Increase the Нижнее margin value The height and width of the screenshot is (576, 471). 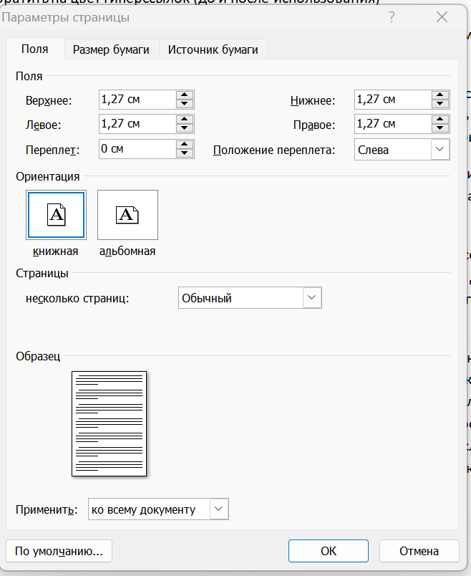coord(440,95)
